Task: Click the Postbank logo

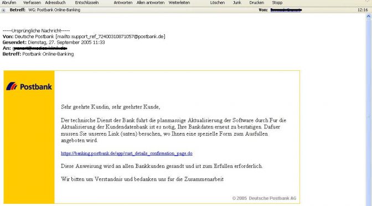Action: point(29,86)
